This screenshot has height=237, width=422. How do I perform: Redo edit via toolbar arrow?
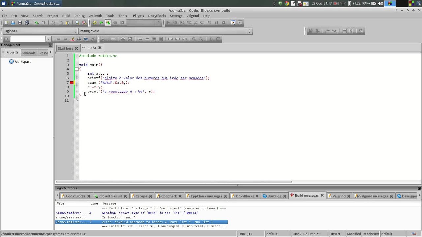[44, 23]
